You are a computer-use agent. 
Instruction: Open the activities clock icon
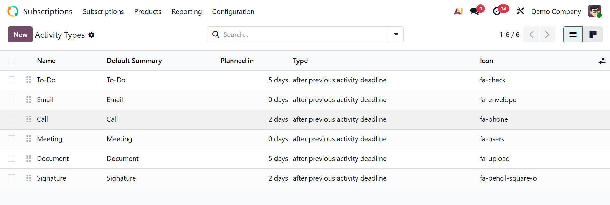tap(497, 11)
